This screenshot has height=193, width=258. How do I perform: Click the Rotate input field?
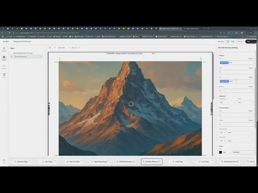coord(237,124)
